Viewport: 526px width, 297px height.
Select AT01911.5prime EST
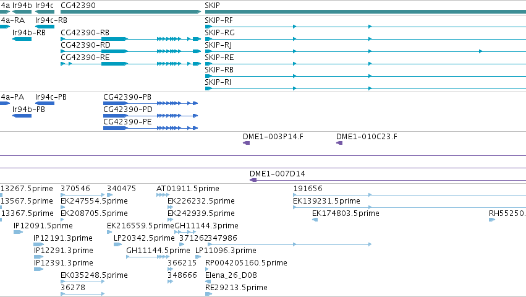[x=163, y=195]
